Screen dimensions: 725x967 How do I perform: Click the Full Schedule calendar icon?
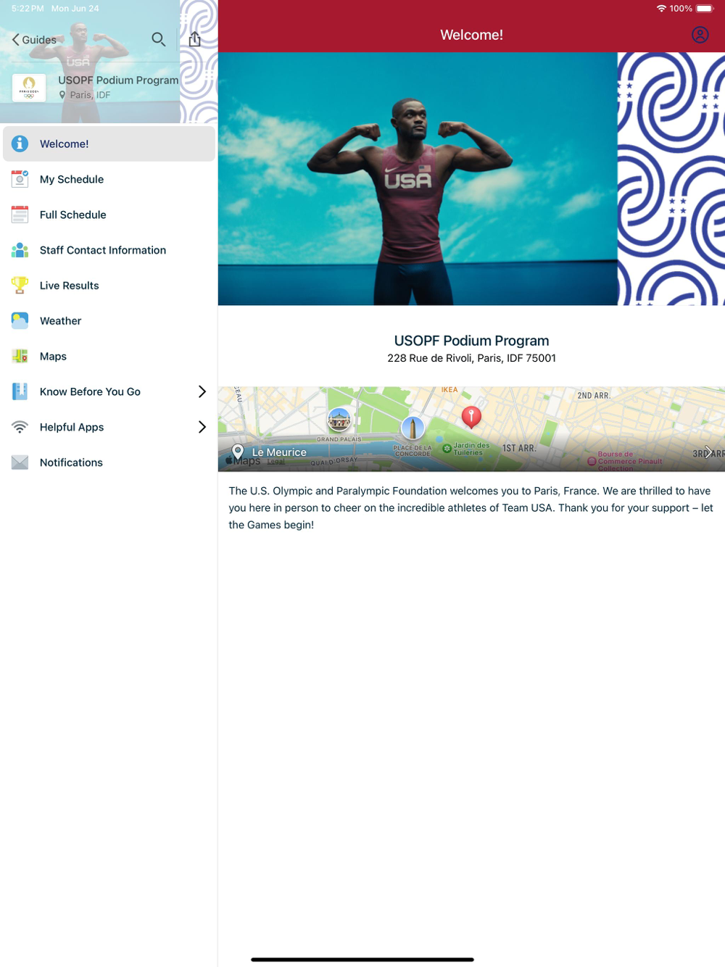[x=20, y=215]
